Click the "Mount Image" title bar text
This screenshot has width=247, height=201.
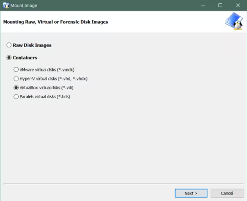(x=24, y=5)
